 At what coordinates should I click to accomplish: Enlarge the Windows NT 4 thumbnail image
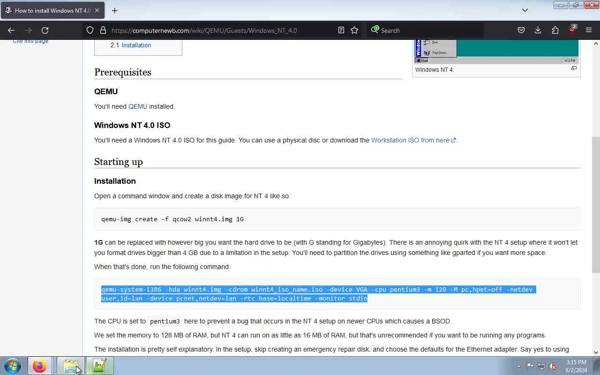(x=496, y=52)
